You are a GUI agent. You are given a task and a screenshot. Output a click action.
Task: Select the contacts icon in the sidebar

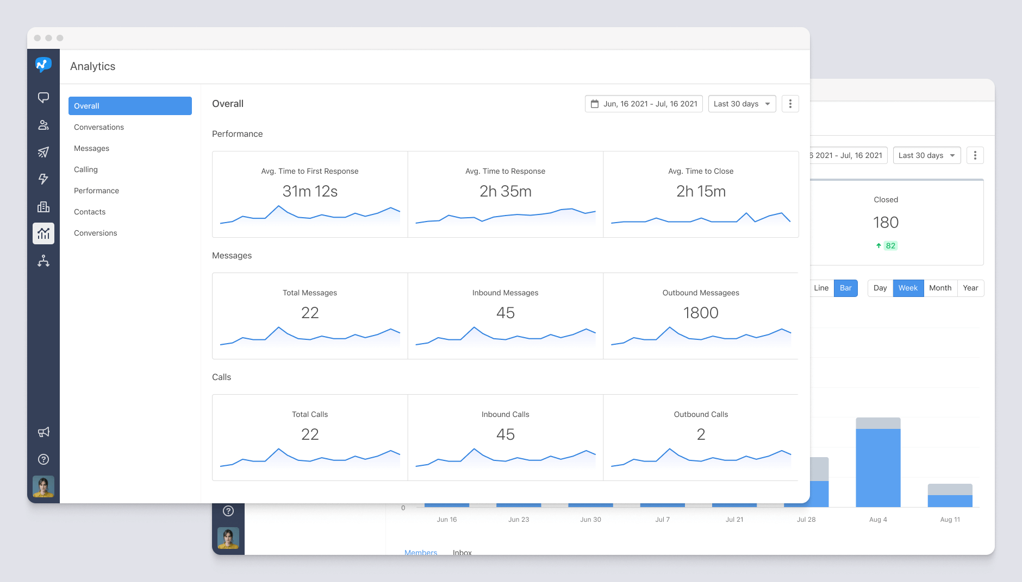click(x=43, y=125)
